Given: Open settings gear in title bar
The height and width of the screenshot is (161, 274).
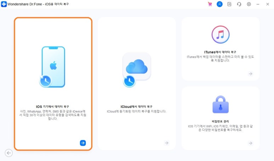Looking at the screenshot, I should click(x=249, y=4).
